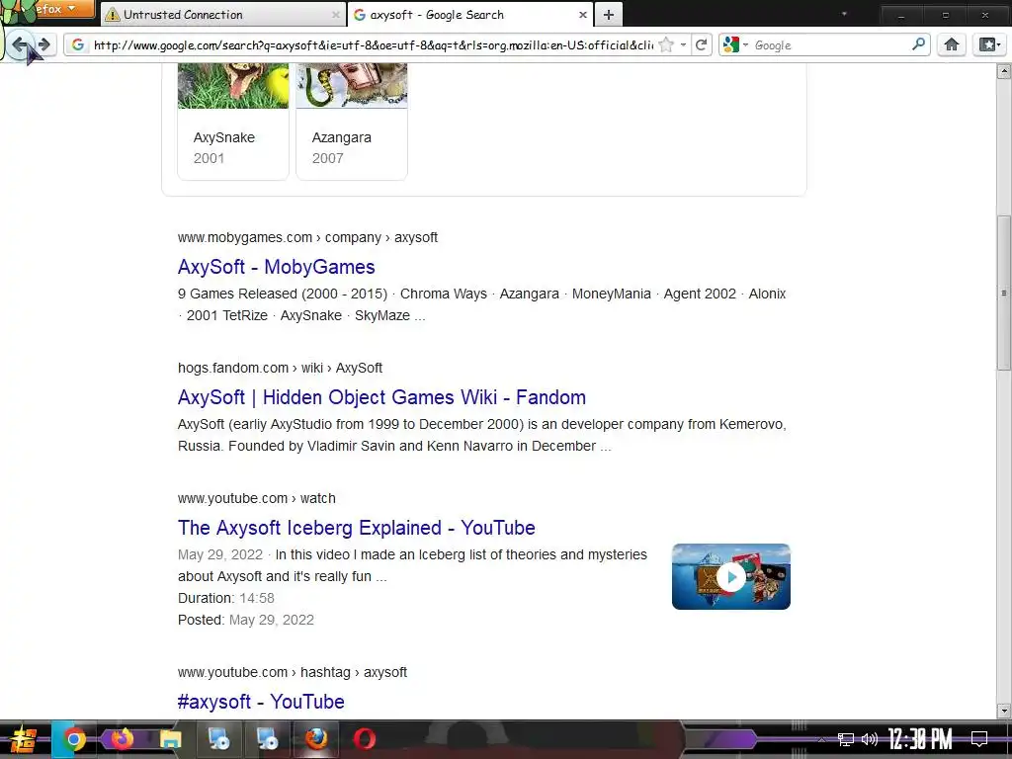Go back with the browser back arrow
The width and height of the screenshot is (1012, 759).
click(x=20, y=44)
